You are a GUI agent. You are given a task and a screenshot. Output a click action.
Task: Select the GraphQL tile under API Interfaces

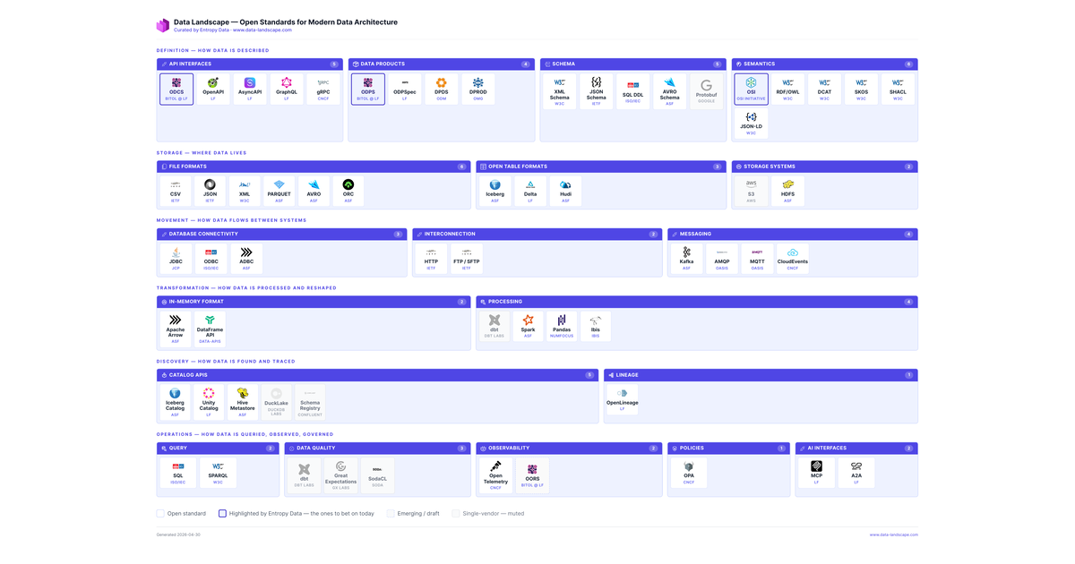coord(287,90)
